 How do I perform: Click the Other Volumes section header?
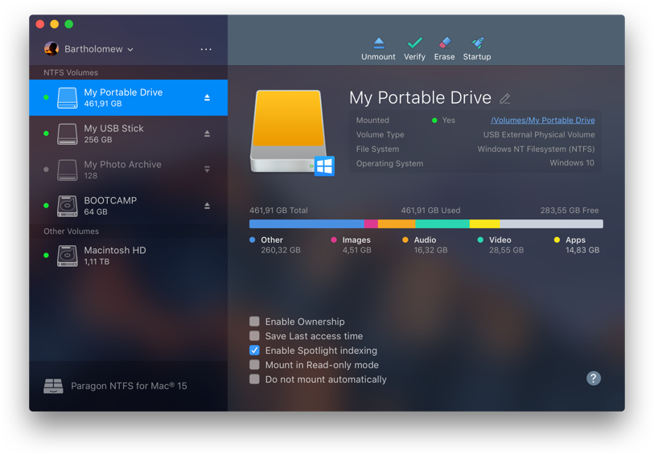72,232
